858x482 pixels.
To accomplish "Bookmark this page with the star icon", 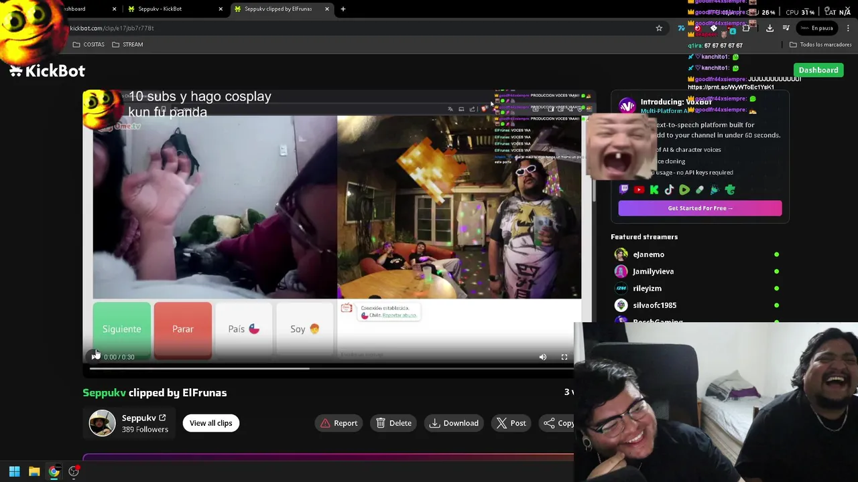I will [x=659, y=28].
